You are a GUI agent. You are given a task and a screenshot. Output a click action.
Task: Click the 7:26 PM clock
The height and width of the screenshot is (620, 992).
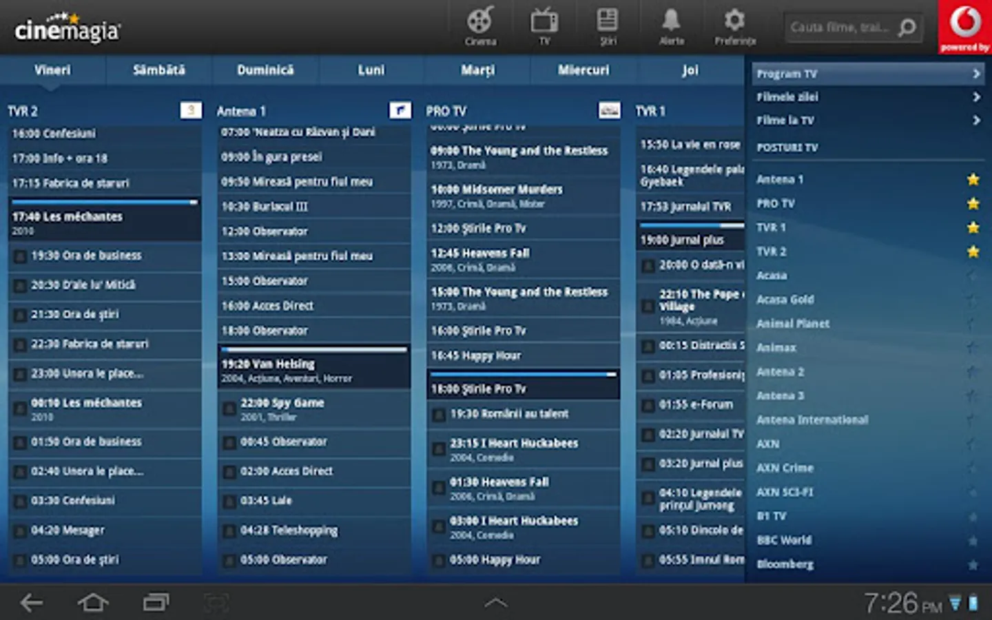(903, 603)
